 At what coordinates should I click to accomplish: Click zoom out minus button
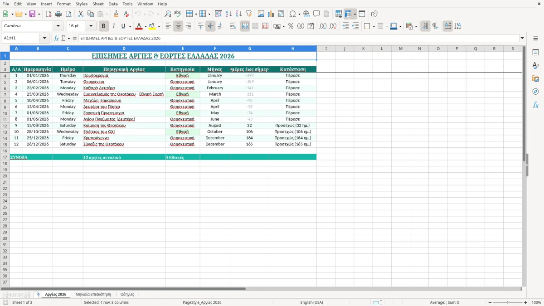tap(490, 302)
